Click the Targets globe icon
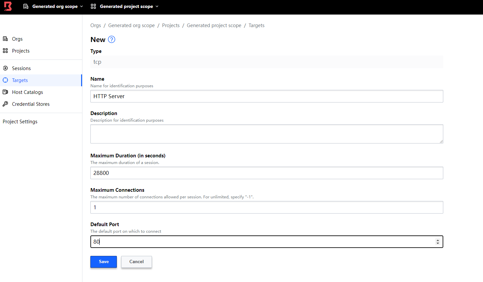 click(5, 80)
